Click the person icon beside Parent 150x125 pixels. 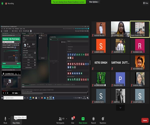(x=35, y=62)
